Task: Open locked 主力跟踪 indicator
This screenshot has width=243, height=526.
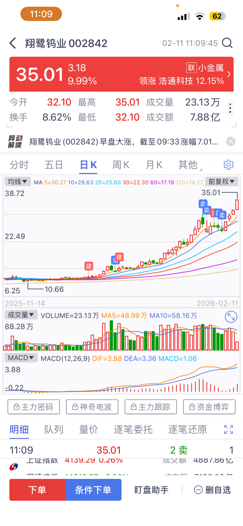Action: 151,407
